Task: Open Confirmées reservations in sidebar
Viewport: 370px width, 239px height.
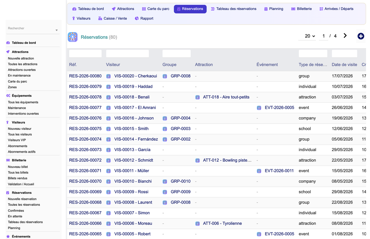Action: [x=16, y=211]
